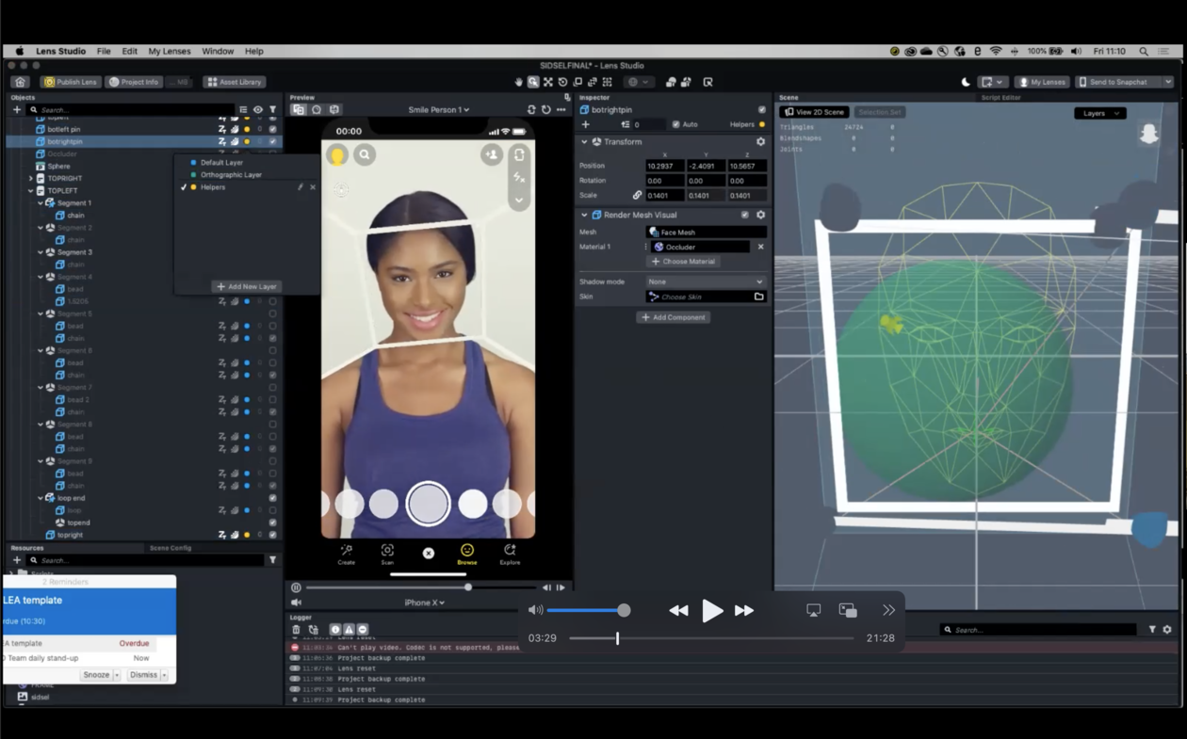Open the My Lenses menu

pyautogui.click(x=169, y=51)
